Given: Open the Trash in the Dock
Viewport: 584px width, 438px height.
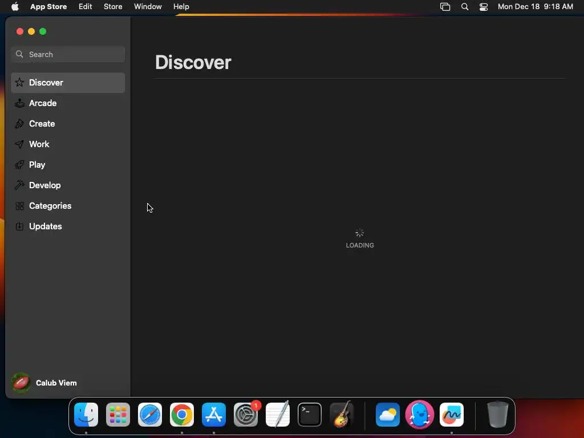Looking at the screenshot, I should point(497,415).
